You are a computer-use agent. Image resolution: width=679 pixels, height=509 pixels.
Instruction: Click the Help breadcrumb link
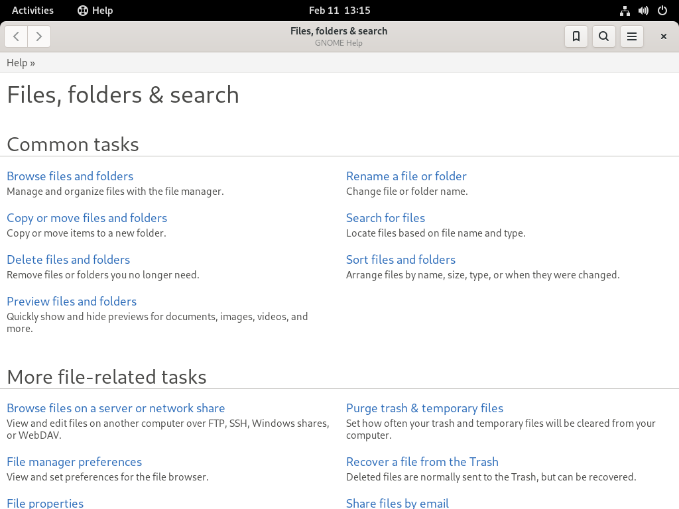tap(17, 63)
